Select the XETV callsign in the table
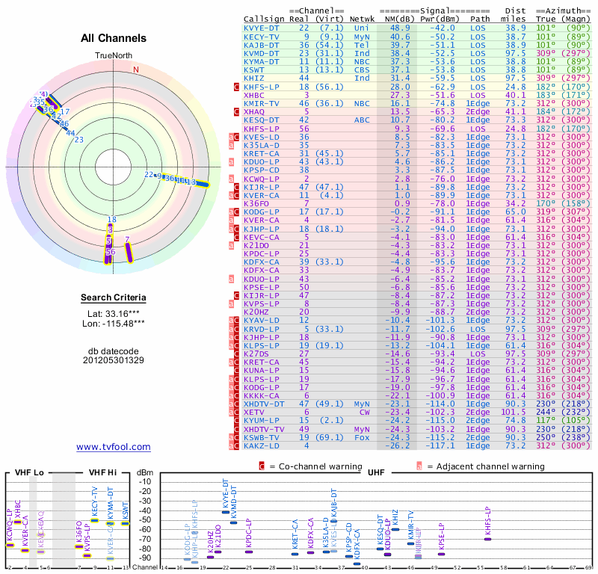The height and width of the screenshot is (574, 598). coord(256,412)
